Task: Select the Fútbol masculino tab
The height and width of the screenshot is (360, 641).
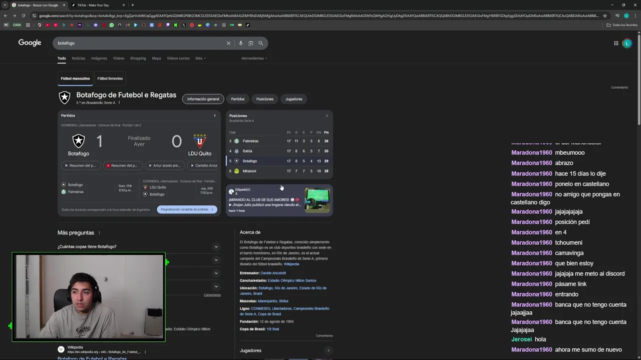Action: 75,78
